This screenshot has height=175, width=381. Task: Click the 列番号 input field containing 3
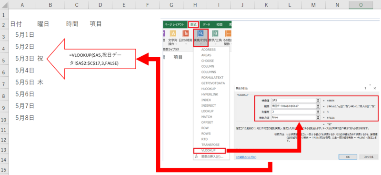(x=293, y=112)
